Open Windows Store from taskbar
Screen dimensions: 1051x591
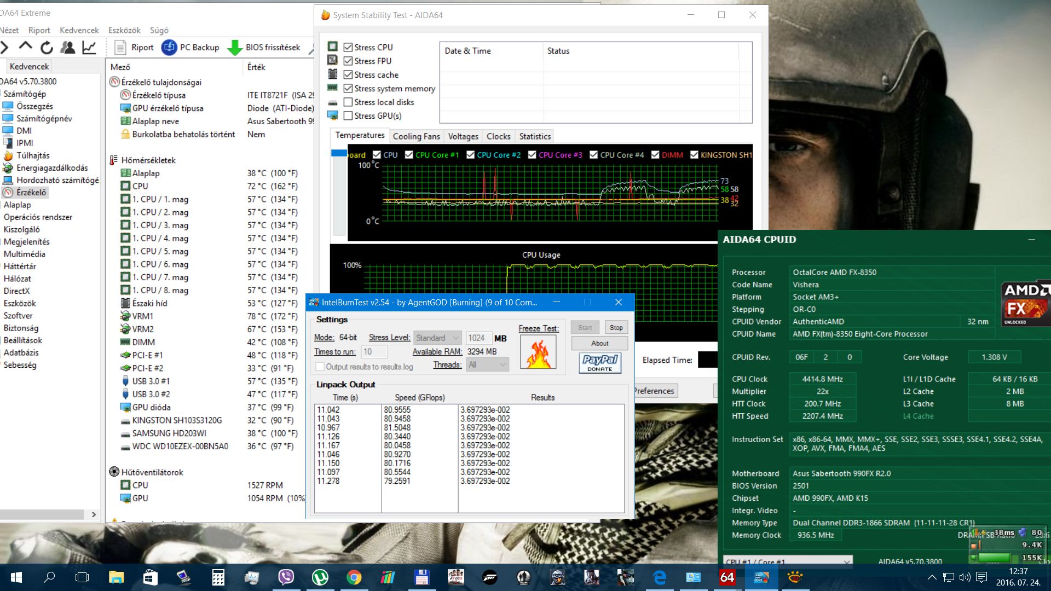coord(150,577)
